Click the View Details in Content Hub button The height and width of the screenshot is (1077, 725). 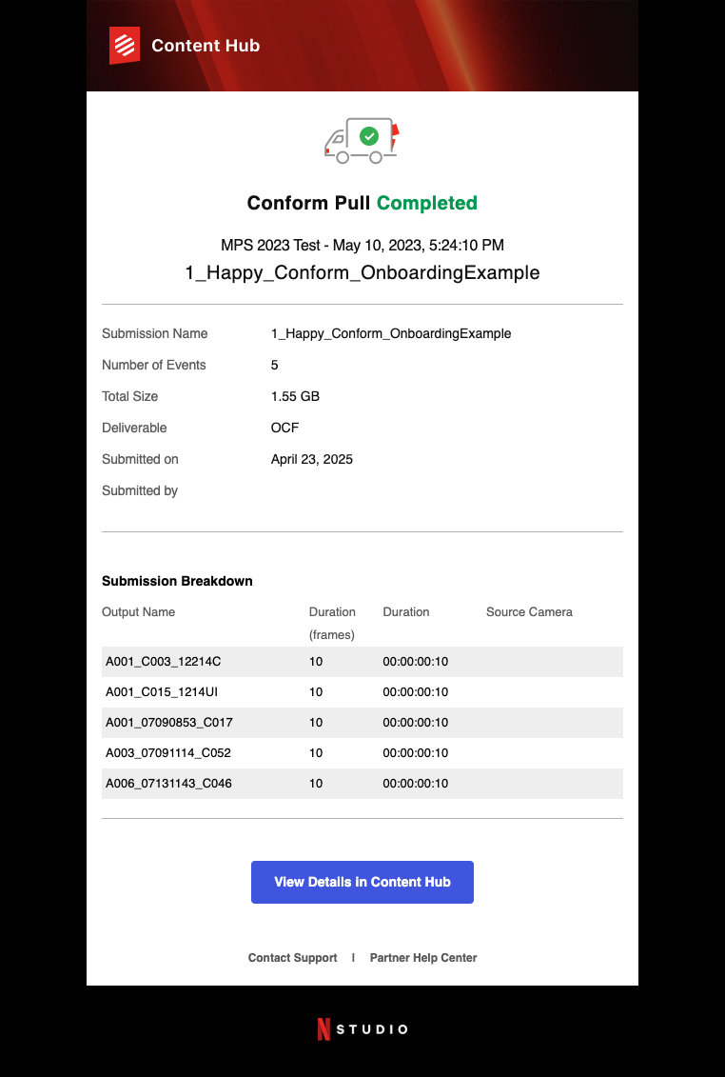[x=362, y=882]
